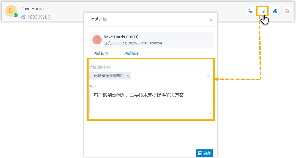Click the phone call icon for Dave Harris

(x=250, y=11)
